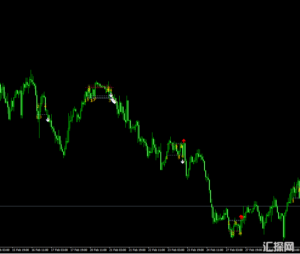Select the yellow '1' label at 27 Feb bottom pattern

coord(229,223)
